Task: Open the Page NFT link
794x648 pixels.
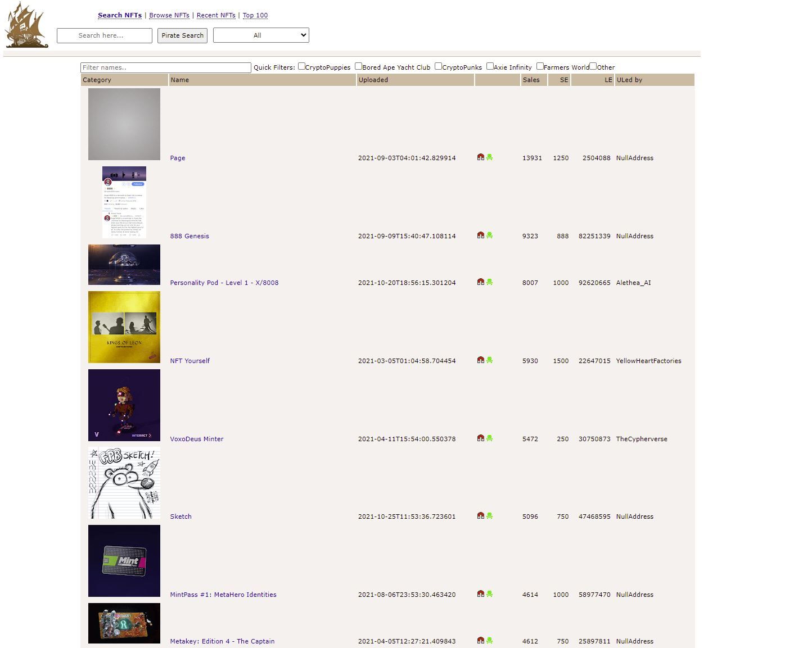Action: coord(178,158)
